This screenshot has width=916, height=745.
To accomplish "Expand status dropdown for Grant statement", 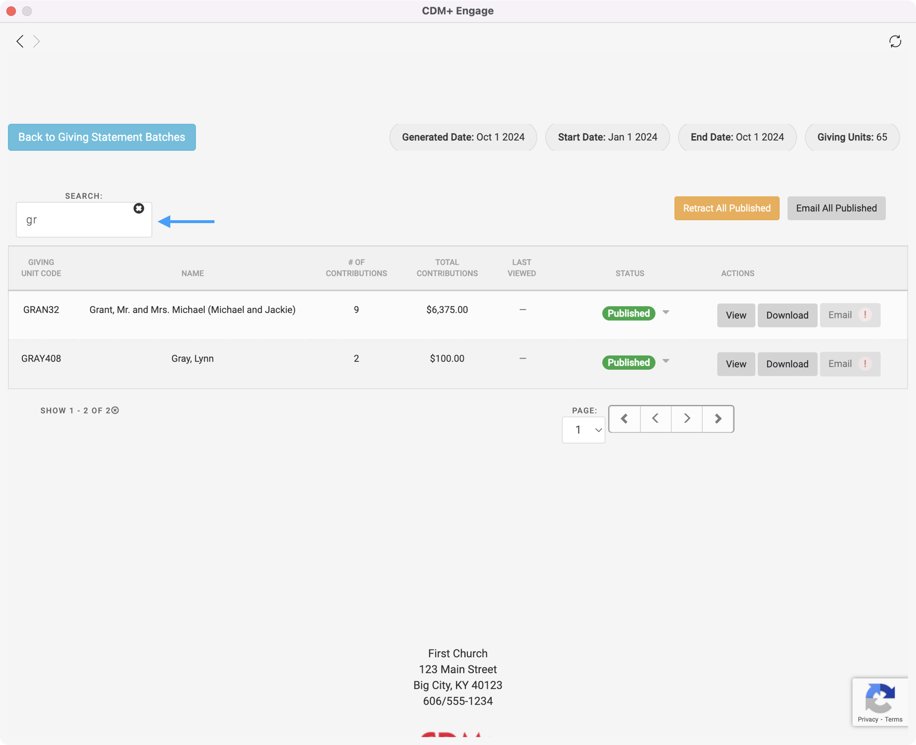I will point(666,313).
